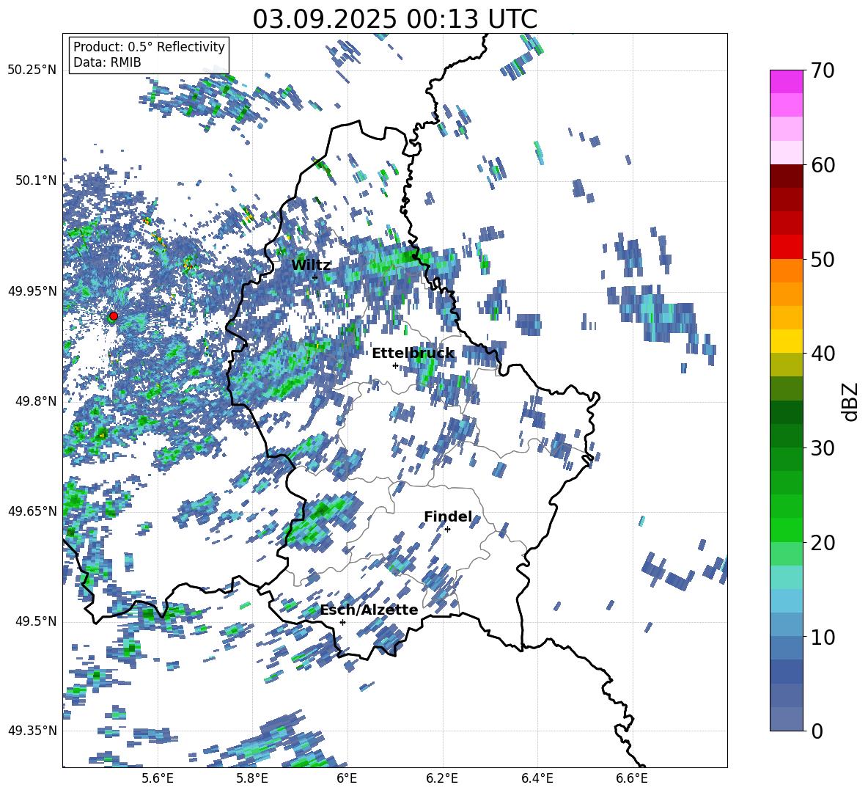Click the Ettelbruck cross marker
This screenshot has height=793, width=868.
coord(395,365)
